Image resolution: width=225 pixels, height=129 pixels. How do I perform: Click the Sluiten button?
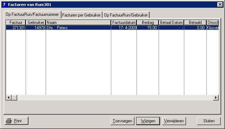209,121
